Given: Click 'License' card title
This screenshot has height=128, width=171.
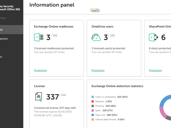Looking at the screenshot, I should 39,86.
